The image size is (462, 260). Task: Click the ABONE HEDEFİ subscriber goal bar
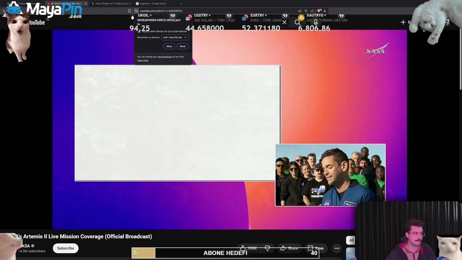[x=226, y=253]
